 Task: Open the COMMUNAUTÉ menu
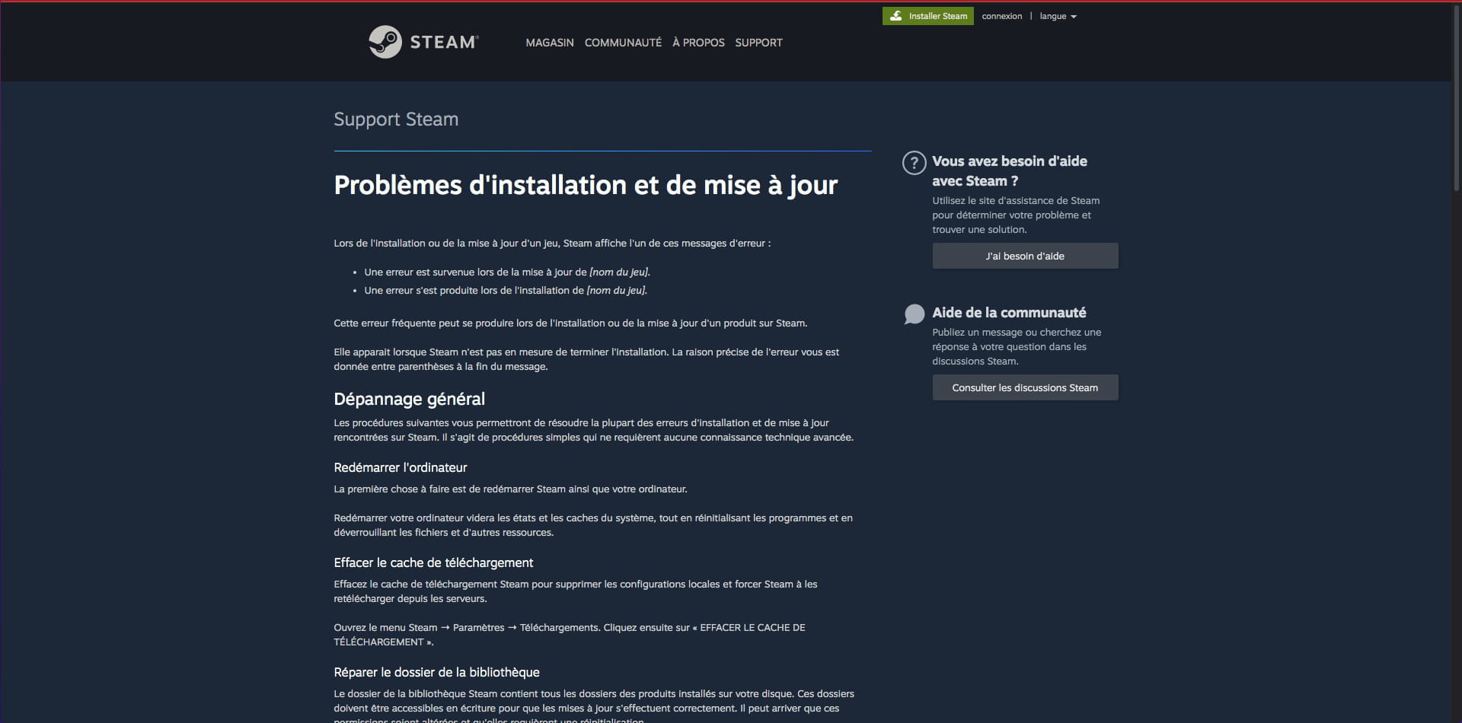[x=623, y=43]
